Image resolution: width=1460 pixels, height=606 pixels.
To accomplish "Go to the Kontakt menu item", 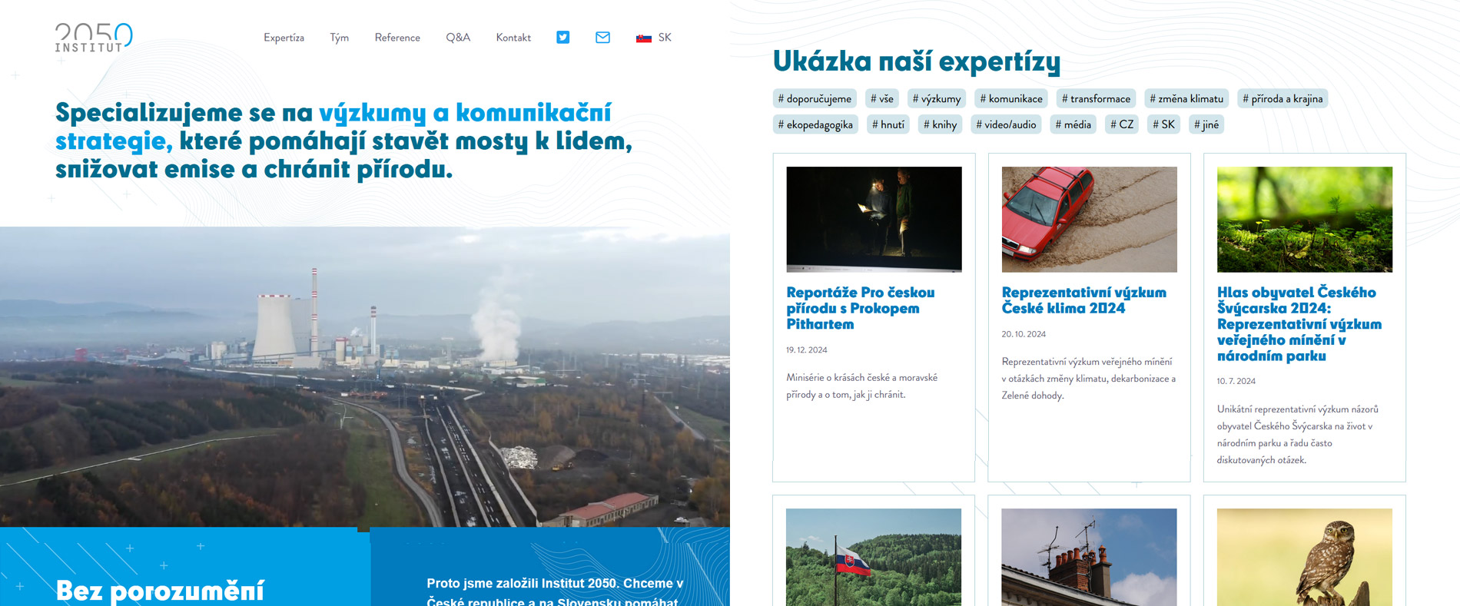I will click(513, 38).
